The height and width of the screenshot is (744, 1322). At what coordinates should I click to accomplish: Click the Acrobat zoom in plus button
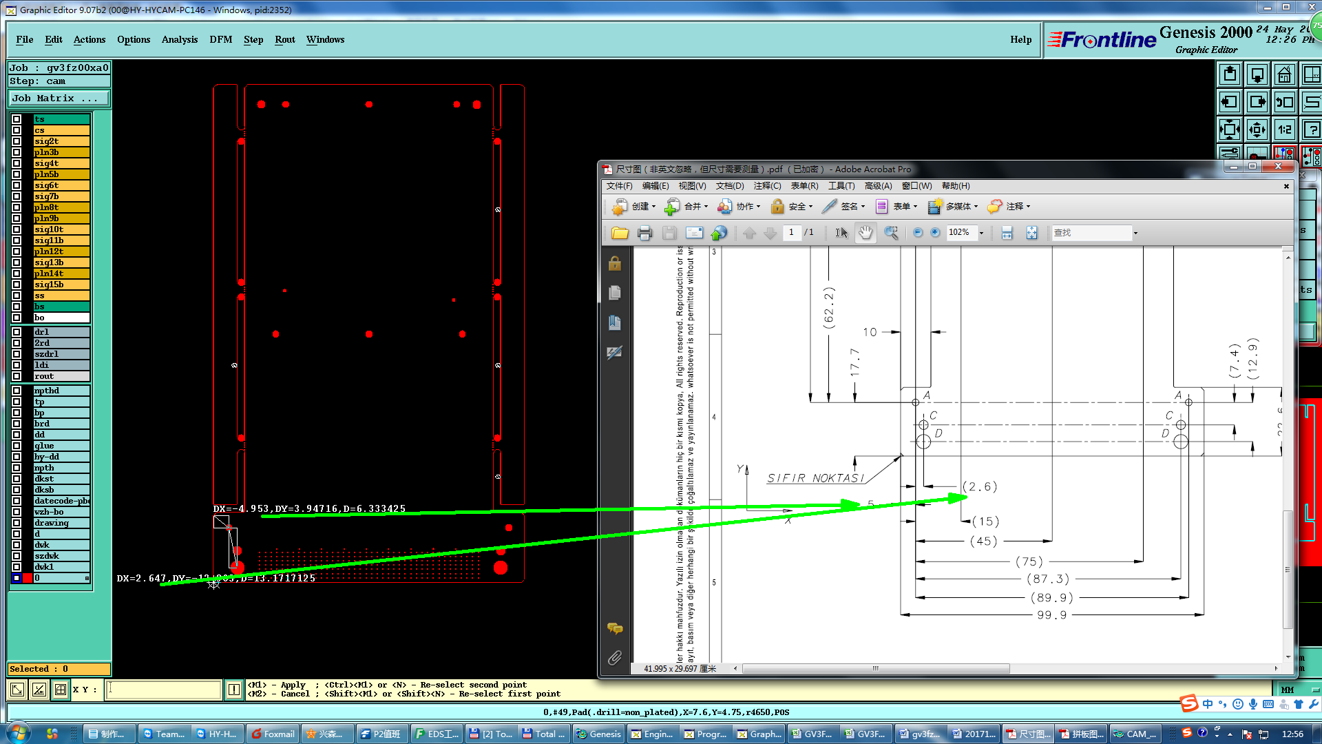pos(935,233)
